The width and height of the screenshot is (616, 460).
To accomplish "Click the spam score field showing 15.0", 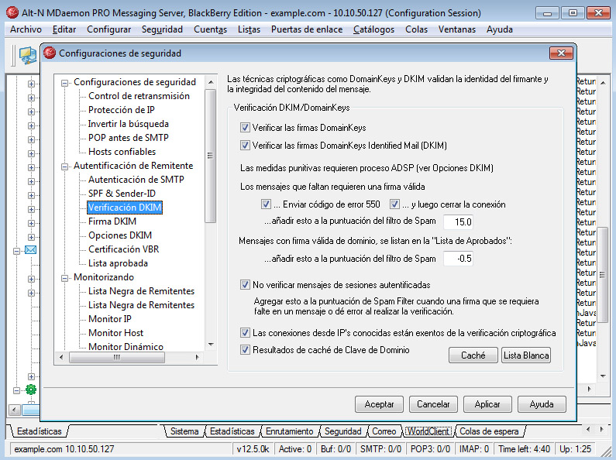I will [458, 221].
